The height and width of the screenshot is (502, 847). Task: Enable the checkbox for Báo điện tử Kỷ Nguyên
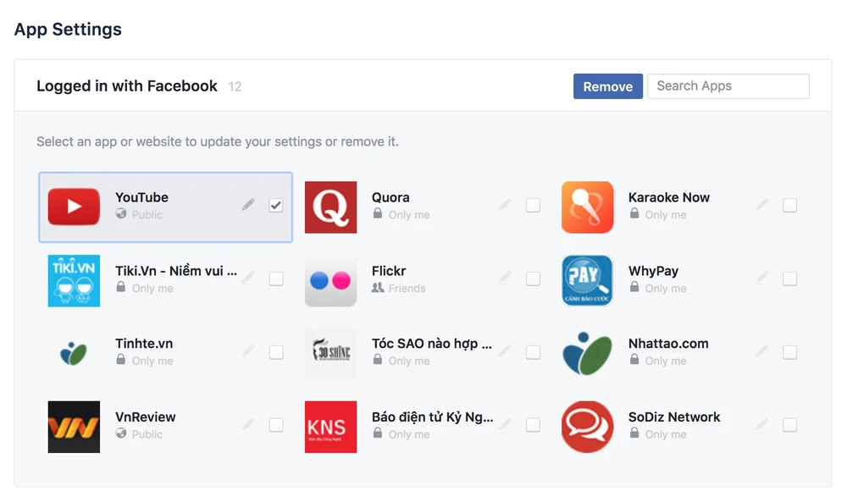coord(533,425)
